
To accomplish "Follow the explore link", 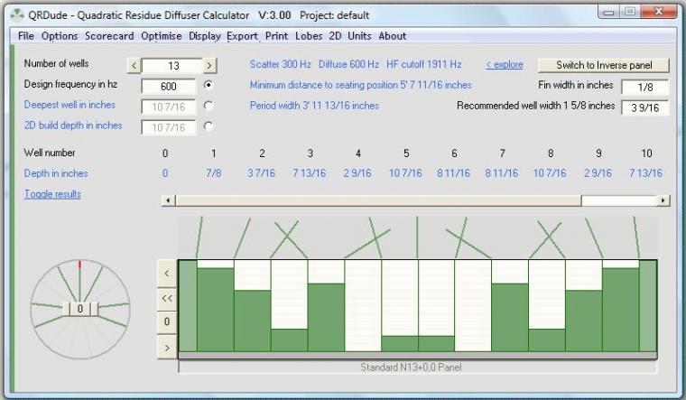I will pos(504,65).
